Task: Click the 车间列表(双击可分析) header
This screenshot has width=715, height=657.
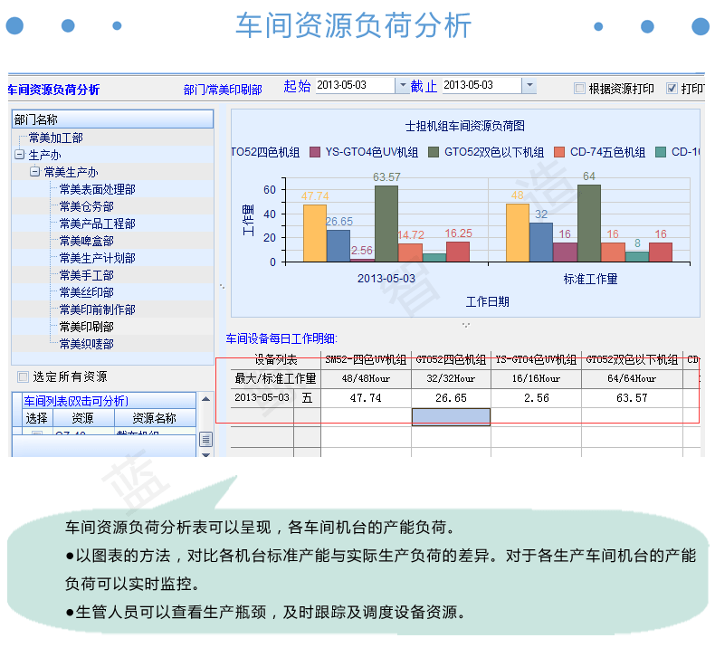Action: pyautogui.click(x=109, y=401)
